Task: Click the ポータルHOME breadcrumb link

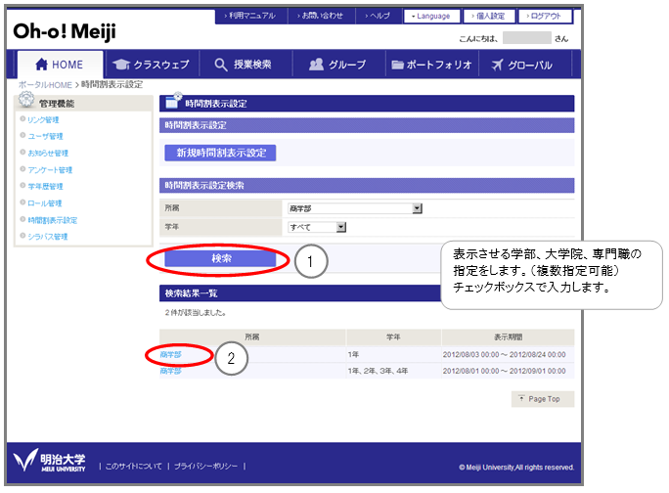Action: point(45,85)
